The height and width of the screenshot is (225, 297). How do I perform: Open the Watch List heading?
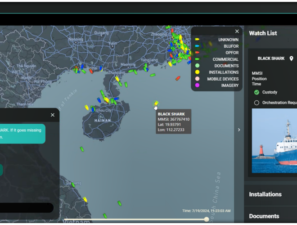pos(263,33)
